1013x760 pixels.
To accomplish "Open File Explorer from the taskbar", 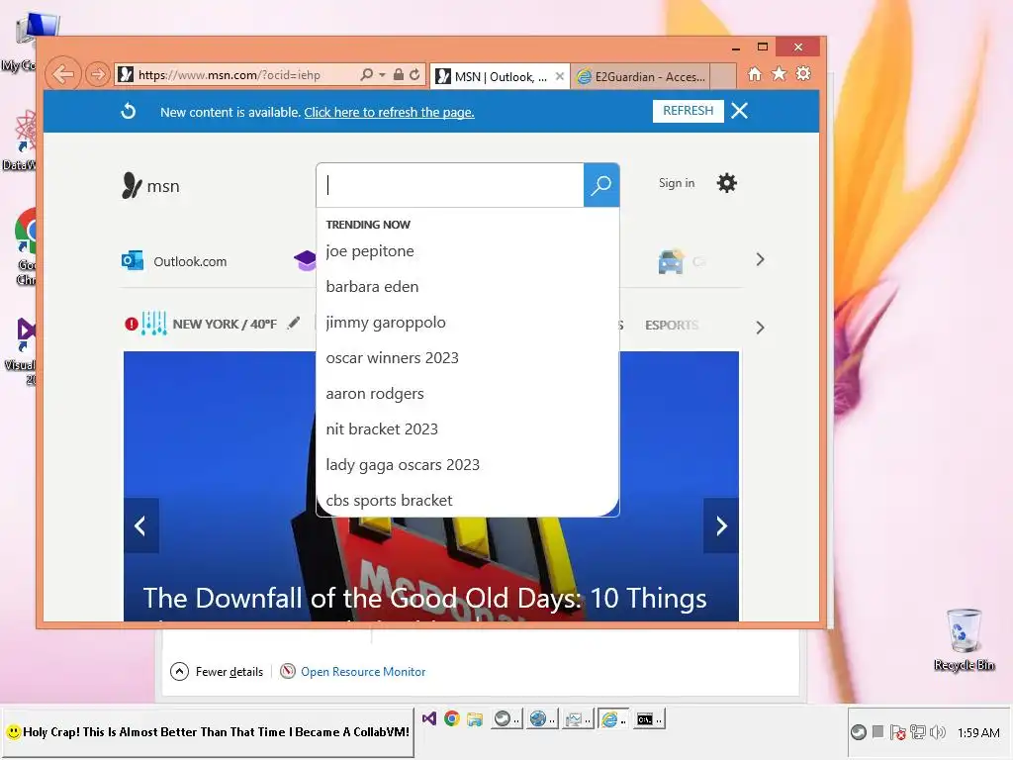I will [x=475, y=718].
